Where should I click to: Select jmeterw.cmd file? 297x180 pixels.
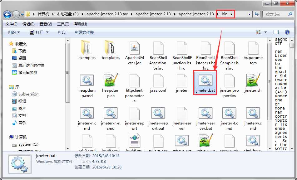[253, 119]
